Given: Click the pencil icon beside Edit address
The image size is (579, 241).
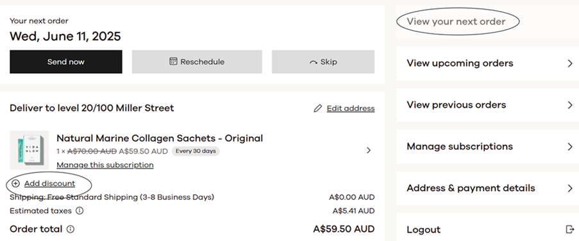Looking at the screenshot, I should click(x=317, y=108).
